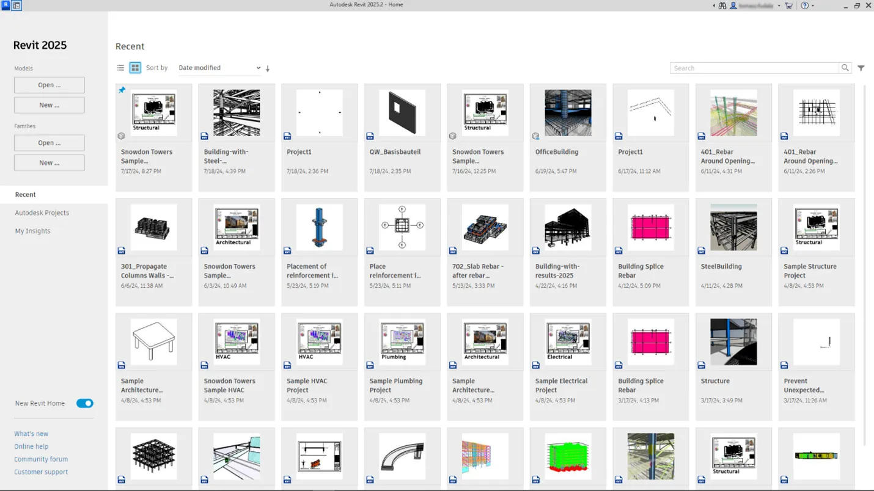Click the Home panel toggle icon beside Revit logo
874x491 pixels.
[17, 5]
